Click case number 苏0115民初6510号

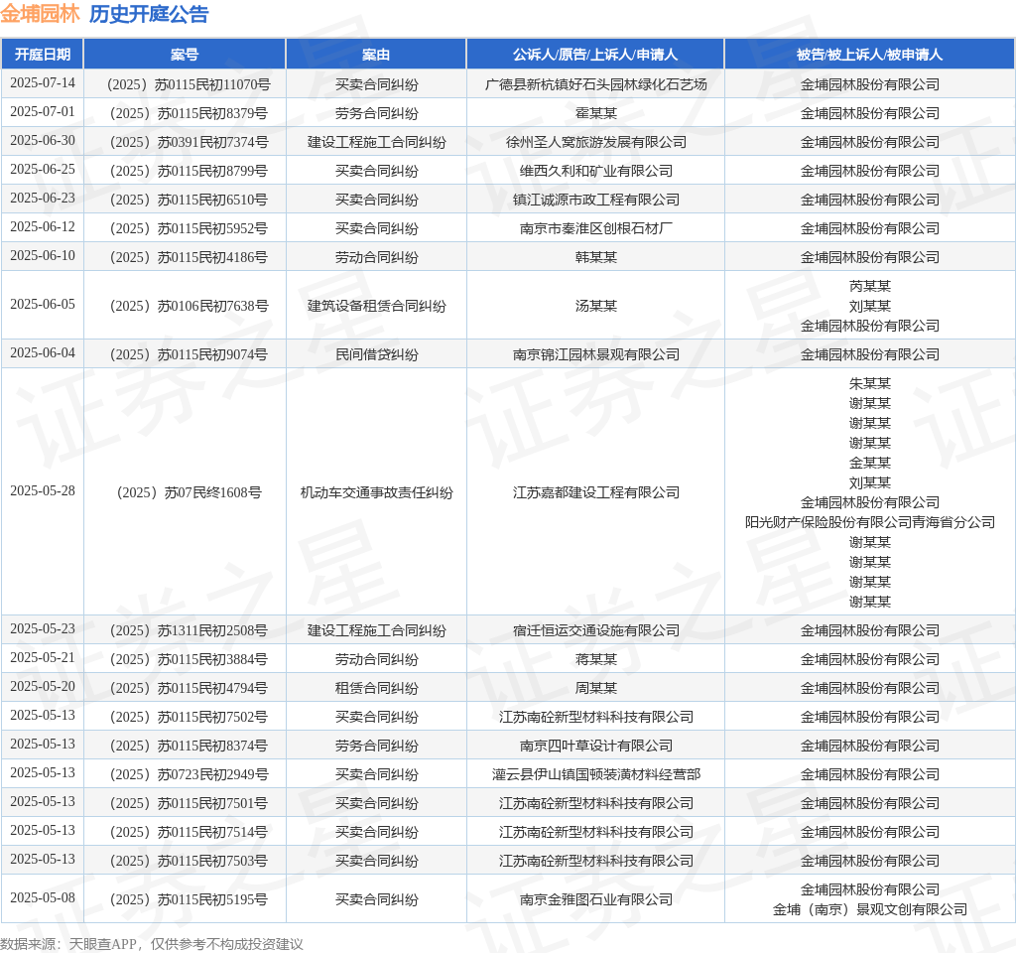coord(189,200)
